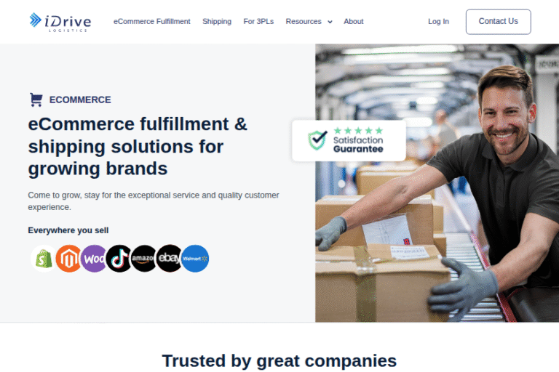Click the TikTok platform icon

(x=119, y=259)
